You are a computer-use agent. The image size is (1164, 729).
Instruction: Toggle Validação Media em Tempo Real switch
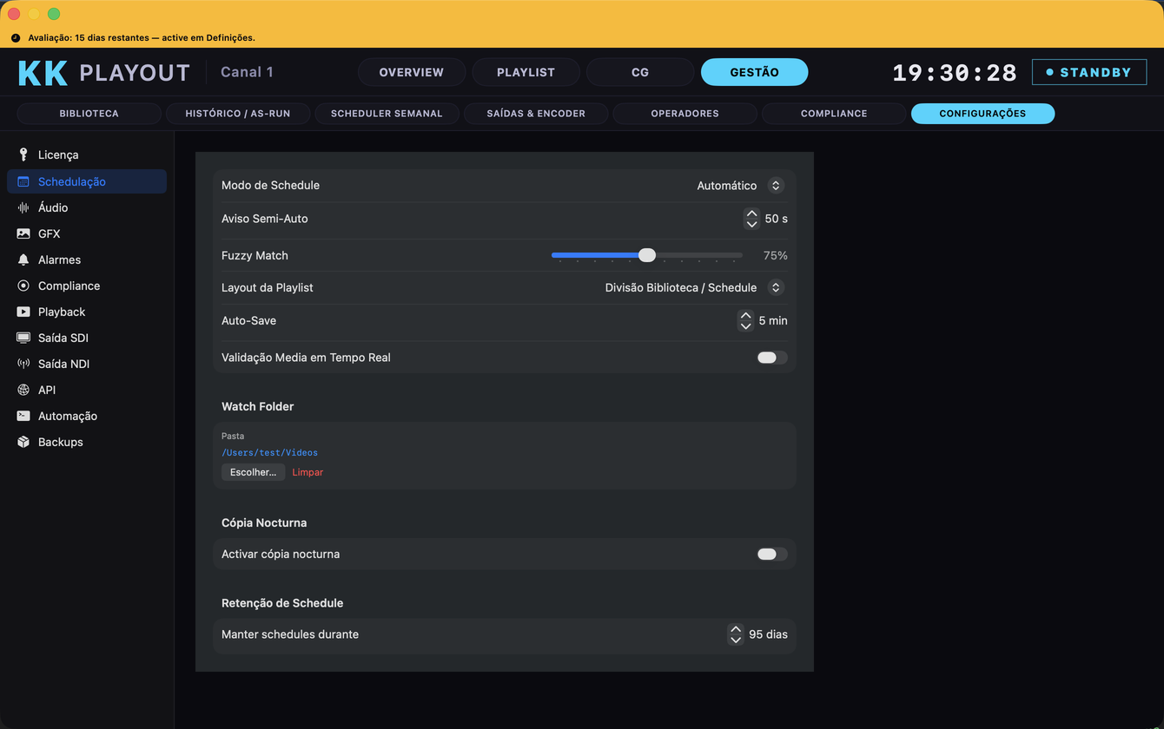click(x=772, y=358)
